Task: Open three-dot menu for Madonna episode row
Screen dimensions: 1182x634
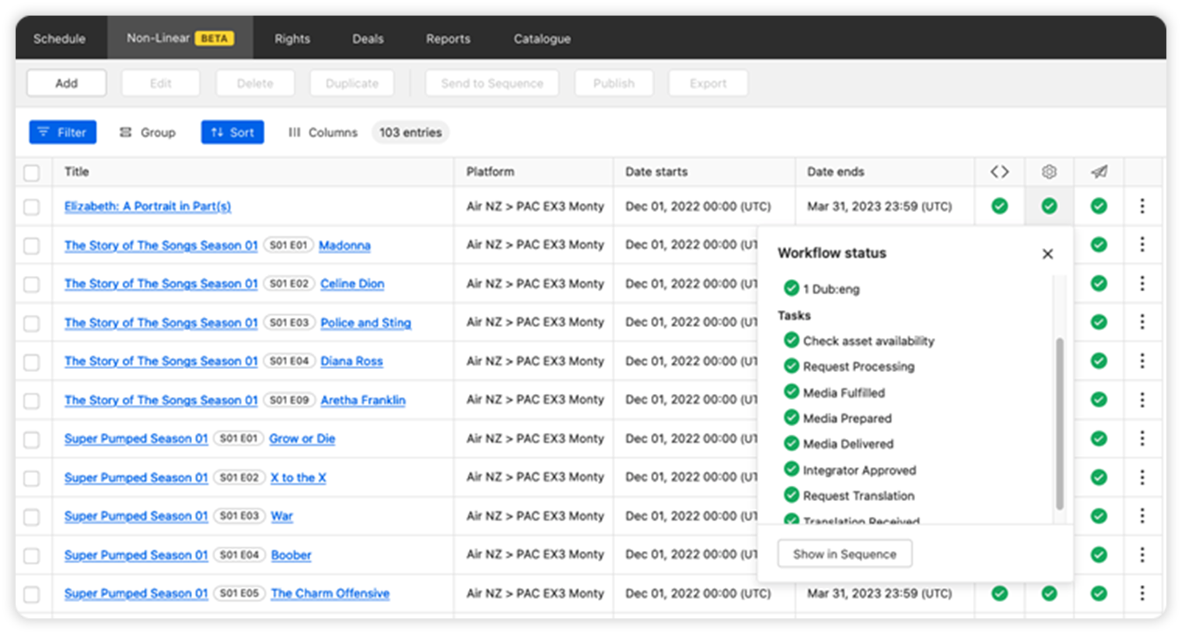Action: [1142, 245]
